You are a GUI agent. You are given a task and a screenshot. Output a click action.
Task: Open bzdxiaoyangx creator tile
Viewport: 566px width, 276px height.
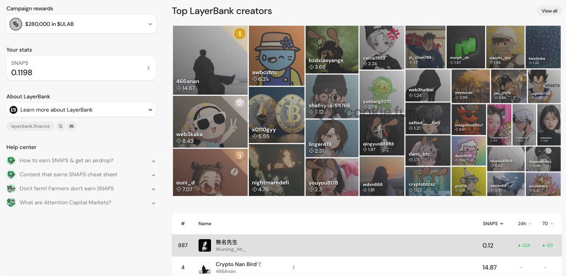click(x=332, y=49)
